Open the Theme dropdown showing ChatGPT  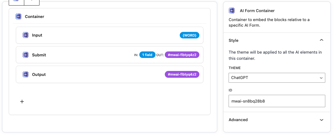click(277, 78)
